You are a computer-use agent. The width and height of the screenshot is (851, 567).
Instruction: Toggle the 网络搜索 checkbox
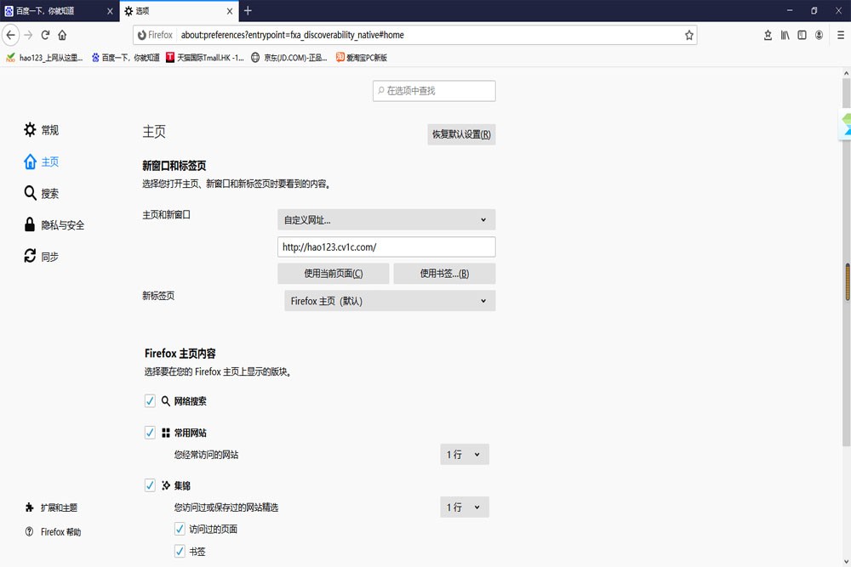(x=150, y=401)
